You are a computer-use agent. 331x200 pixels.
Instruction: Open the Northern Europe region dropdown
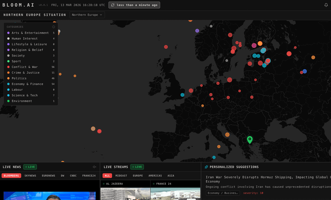[x=87, y=15]
